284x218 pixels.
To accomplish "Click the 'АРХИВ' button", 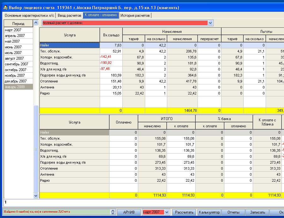I will point(129,212).
